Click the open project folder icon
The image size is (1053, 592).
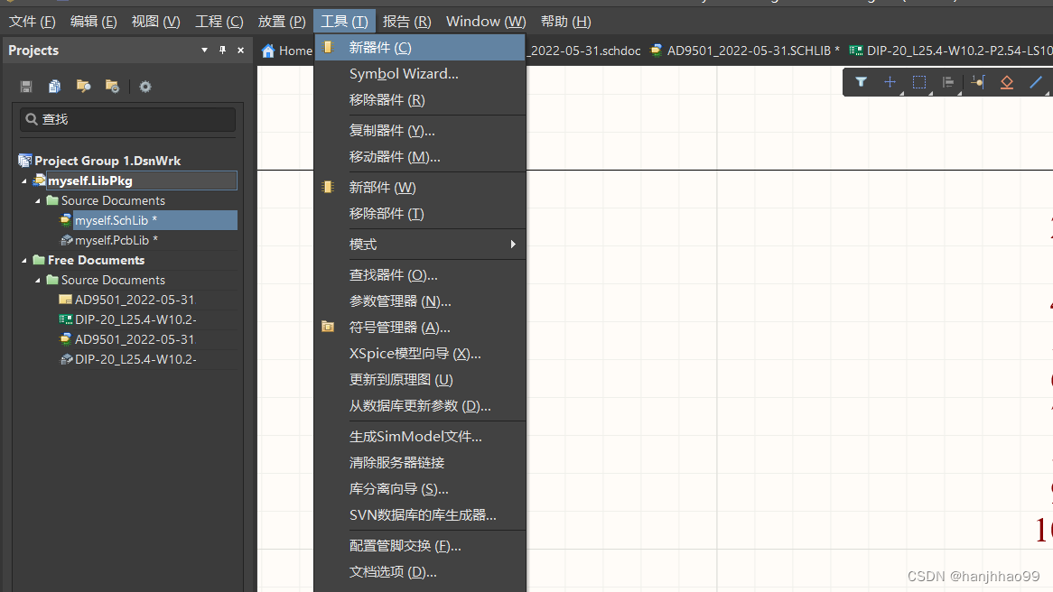click(x=83, y=86)
